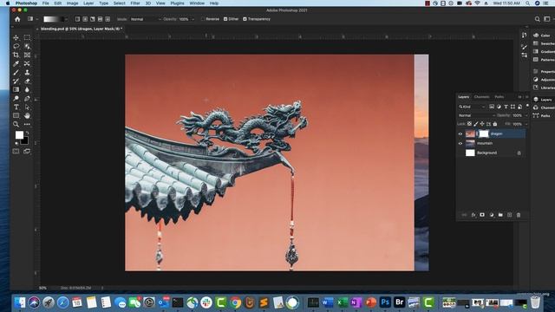Open the layer blend mode dropdown
This screenshot has height=312, width=555.
tap(476, 115)
